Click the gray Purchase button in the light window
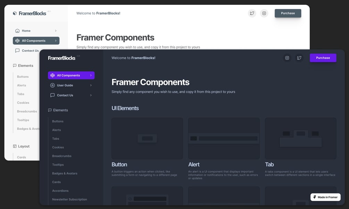 pyautogui.click(x=288, y=13)
